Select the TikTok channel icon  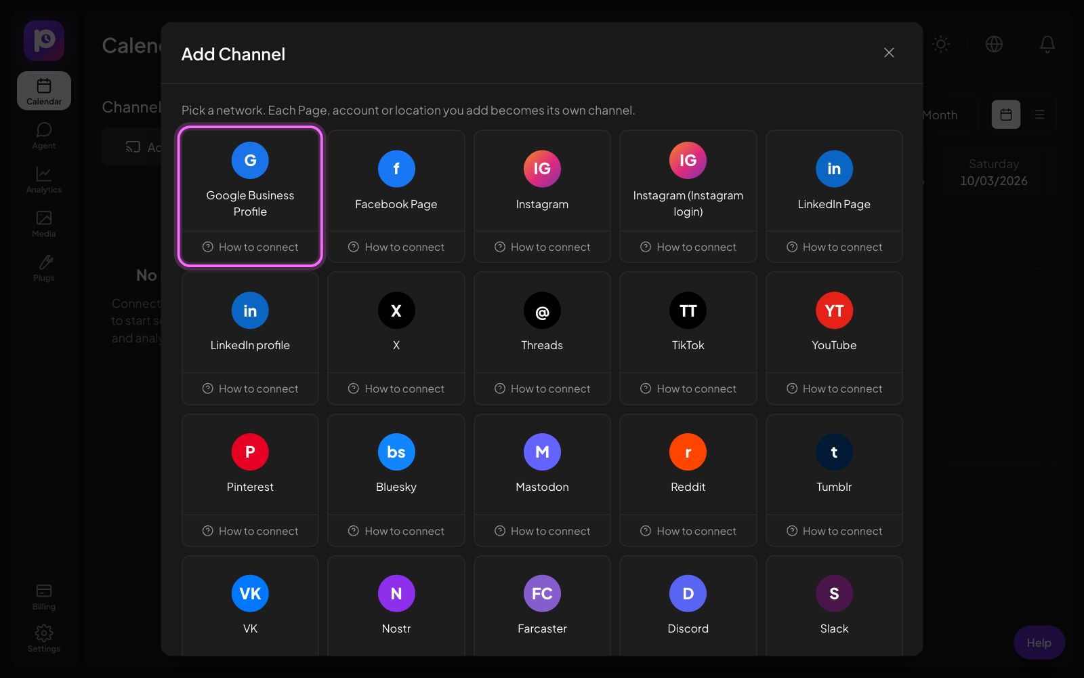click(x=688, y=311)
